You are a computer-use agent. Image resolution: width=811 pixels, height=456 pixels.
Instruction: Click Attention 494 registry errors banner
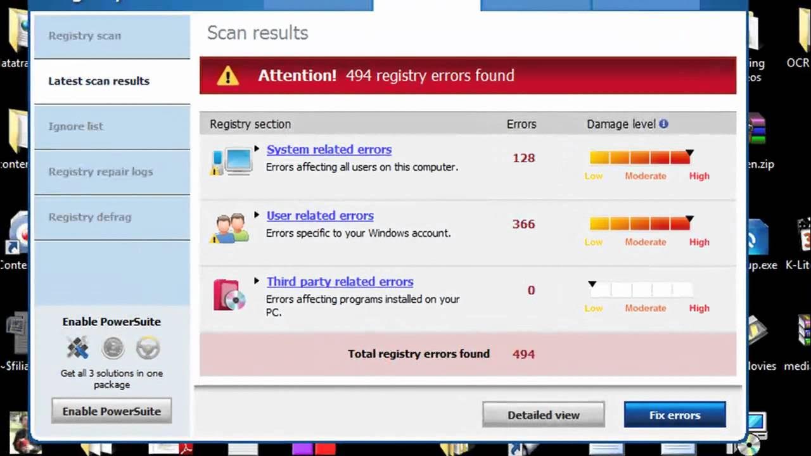[x=468, y=75]
